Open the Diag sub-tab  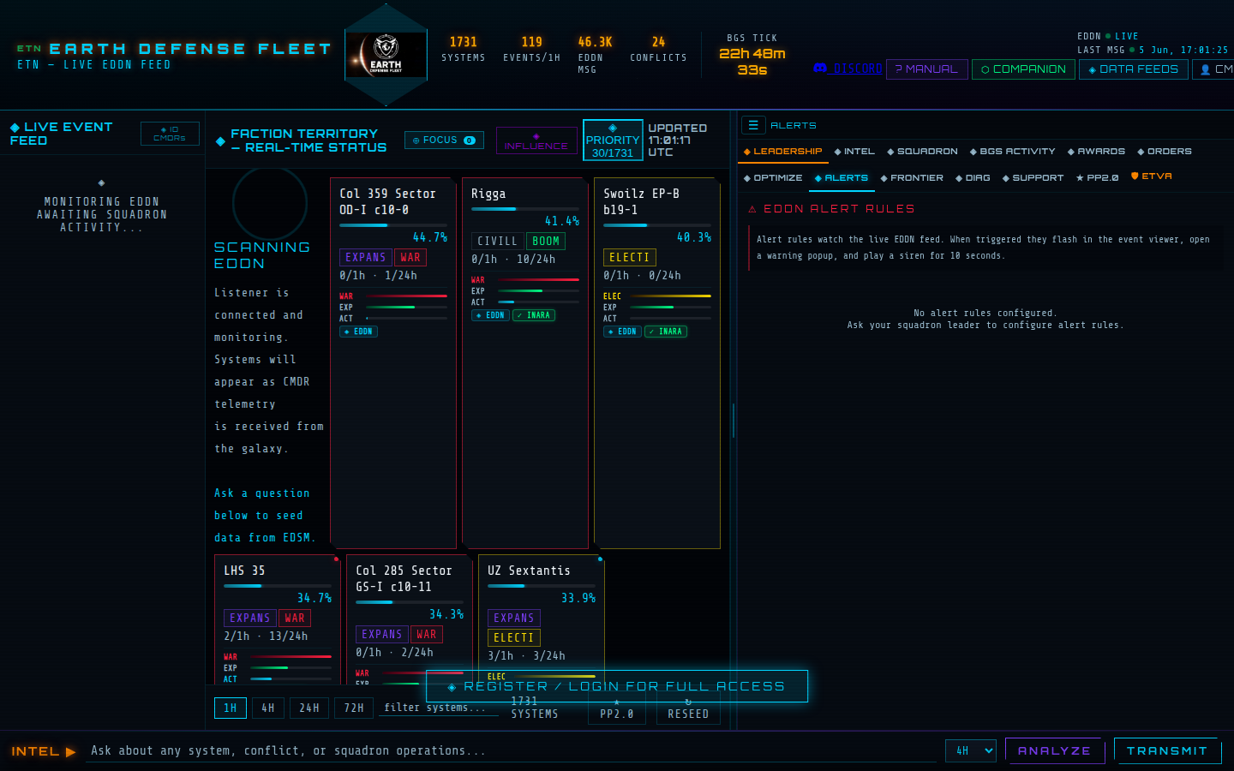point(973,178)
